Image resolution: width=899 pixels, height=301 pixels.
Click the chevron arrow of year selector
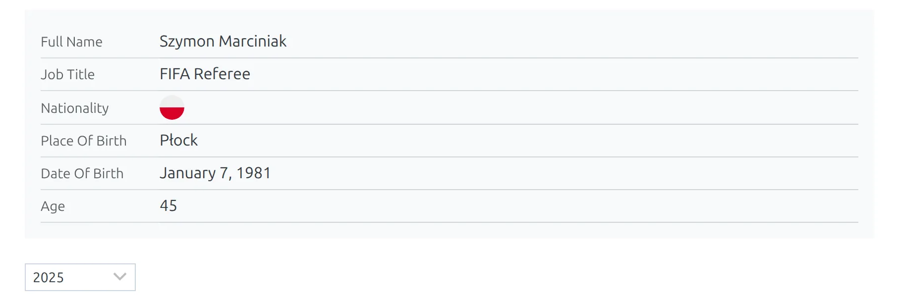(x=120, y=277)
